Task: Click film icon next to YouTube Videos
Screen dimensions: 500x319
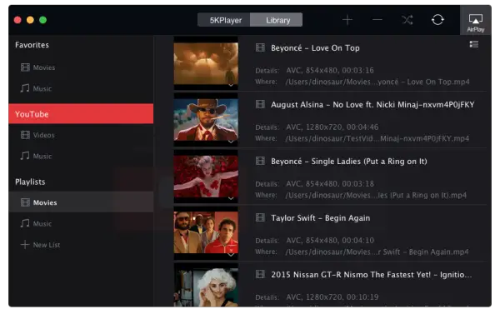Action: (x=25, y=135)
